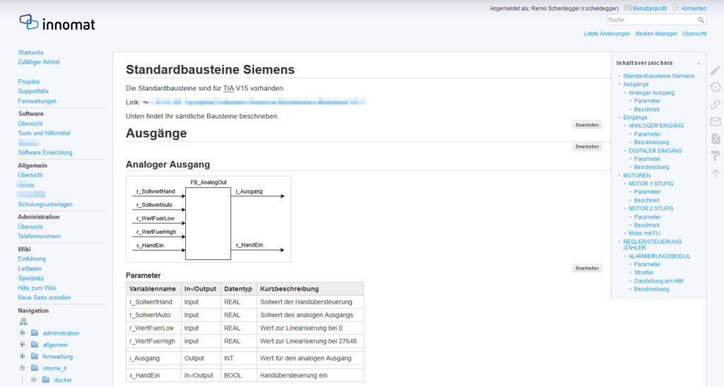This screenshot has height=387, width=724.
Task: Jump to Struktur in contents
Action: click(x=643, y=273)
